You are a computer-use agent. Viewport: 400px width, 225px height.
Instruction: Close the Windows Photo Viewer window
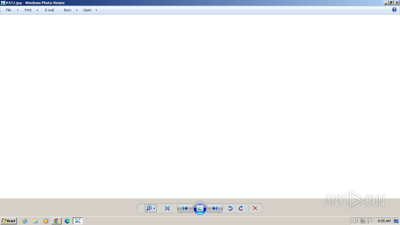397,3
